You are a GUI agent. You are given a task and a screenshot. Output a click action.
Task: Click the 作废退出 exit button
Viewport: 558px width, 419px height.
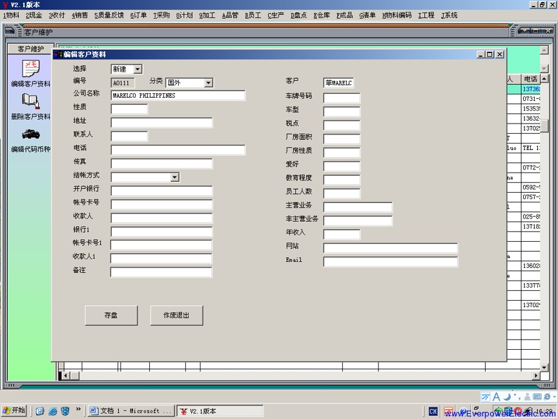[x=176, y=315]
